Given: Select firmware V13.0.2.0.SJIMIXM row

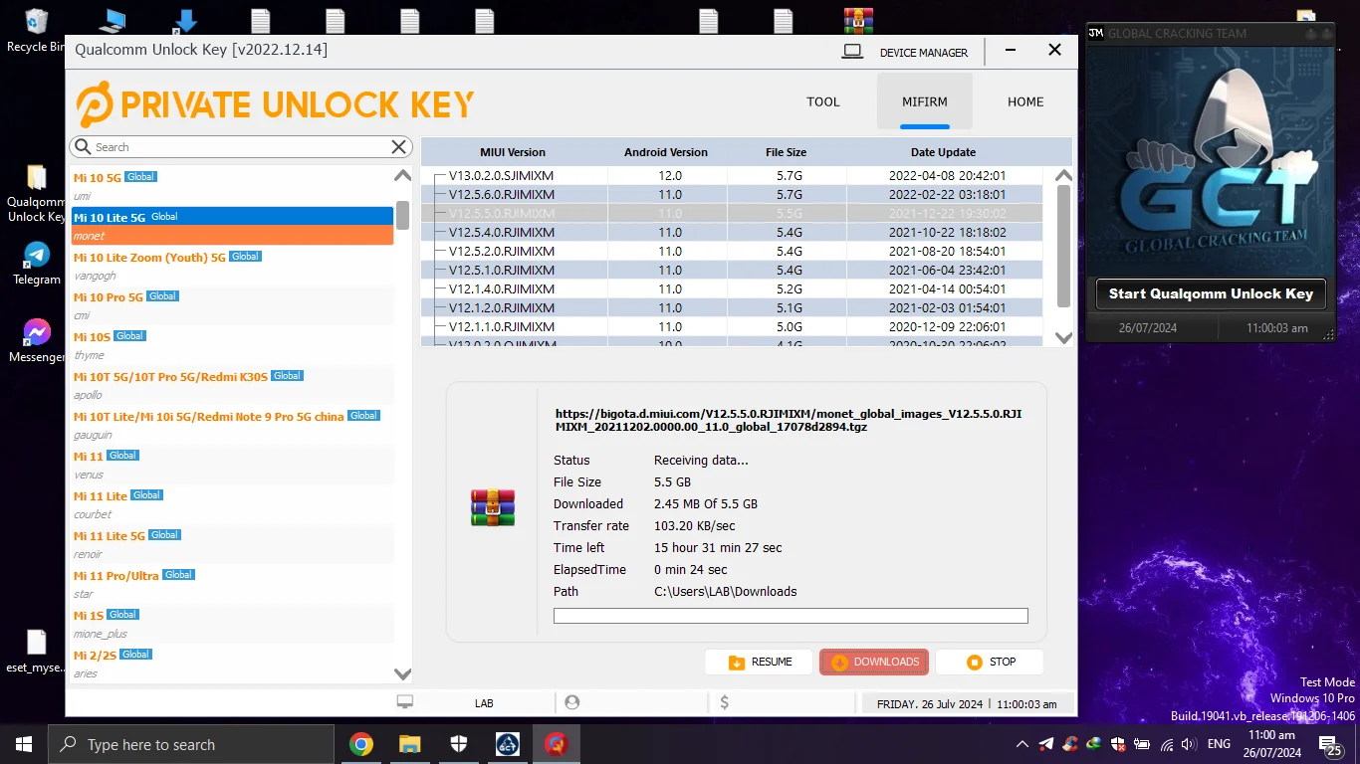Looking at the screenshot, I should click(732, 176).
